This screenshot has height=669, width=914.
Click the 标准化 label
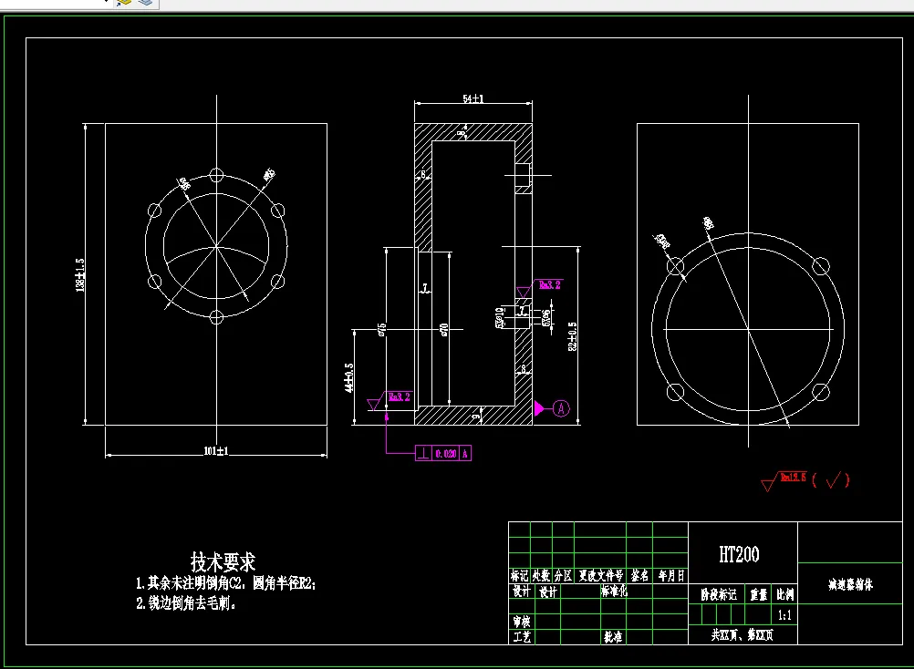tap(615, 591)
